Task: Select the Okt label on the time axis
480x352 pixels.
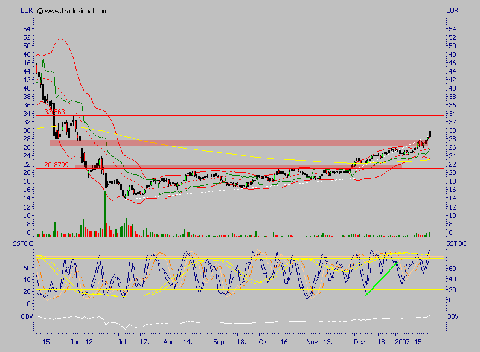Action: (x=263, y=342)
